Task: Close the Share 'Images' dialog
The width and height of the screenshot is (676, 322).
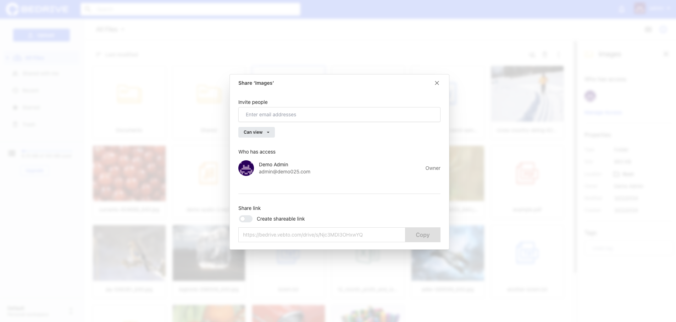Action: point(437,83)
